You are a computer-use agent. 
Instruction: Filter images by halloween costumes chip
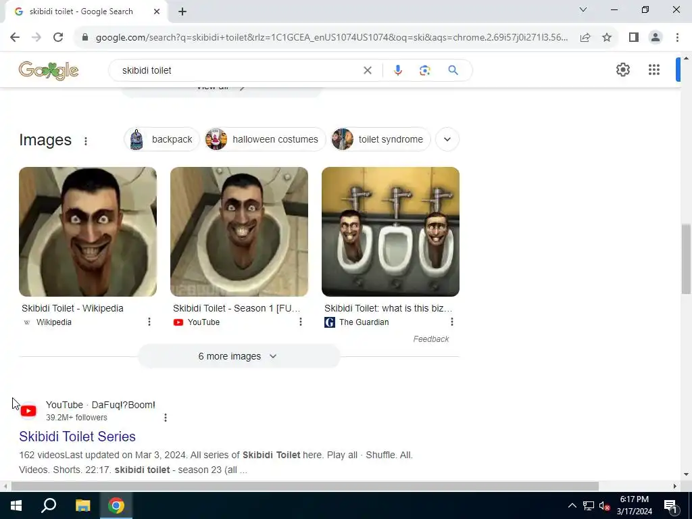coord(265,139)
